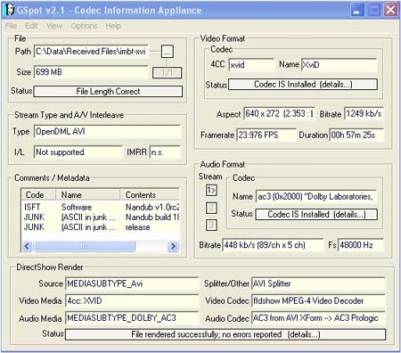This screenshot has height=353, width=401.
Task: Click right arrow of metadata horizontal scrollbar
Action: pos(173,246)
